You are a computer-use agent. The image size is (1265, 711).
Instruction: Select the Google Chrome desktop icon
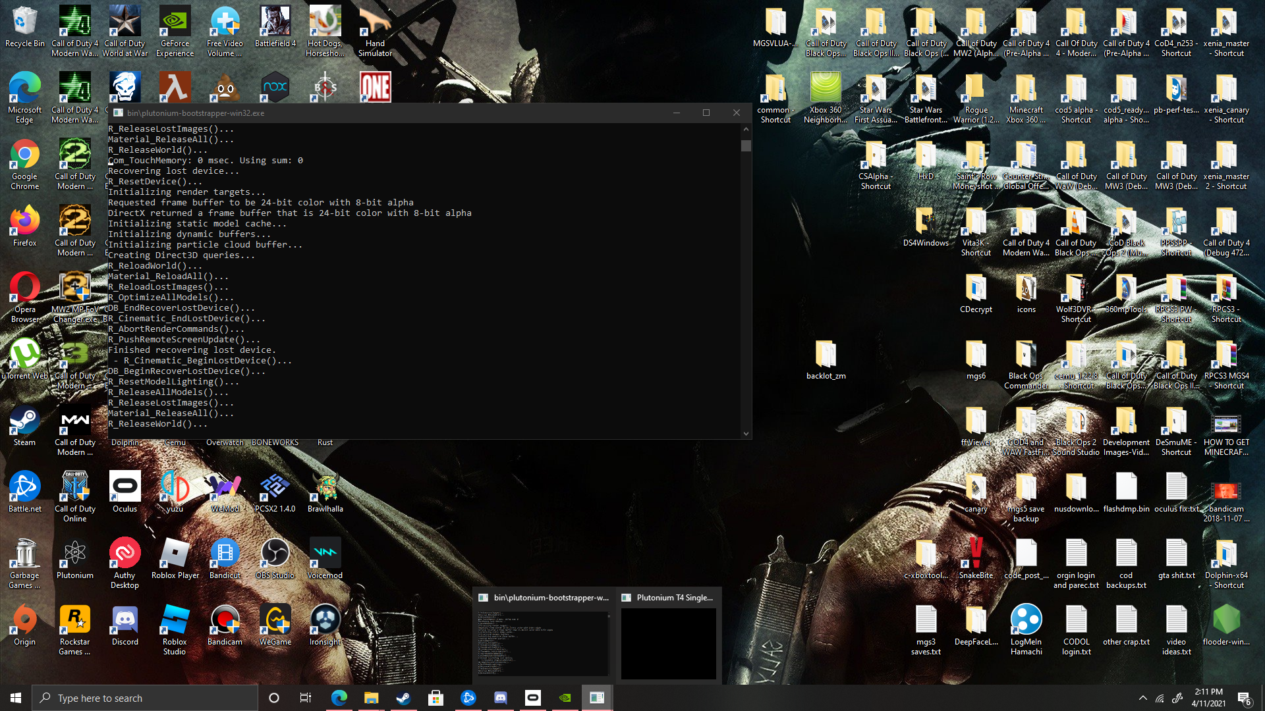24,165
